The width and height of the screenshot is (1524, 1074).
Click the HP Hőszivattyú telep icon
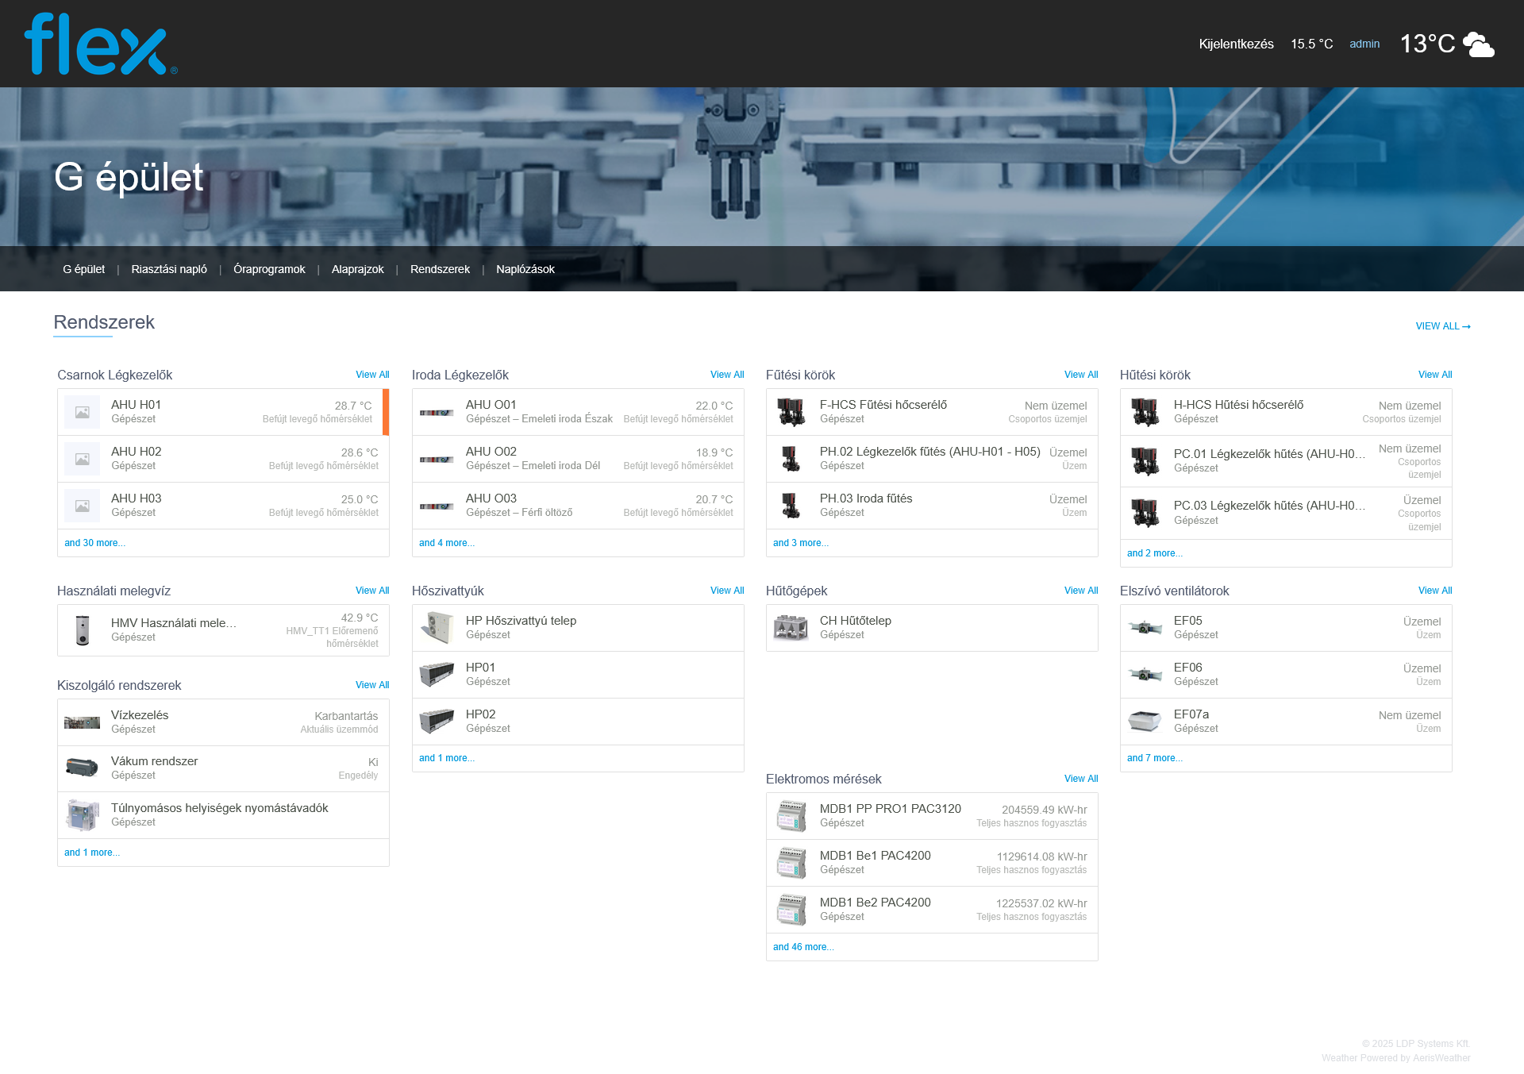(437, 627)
